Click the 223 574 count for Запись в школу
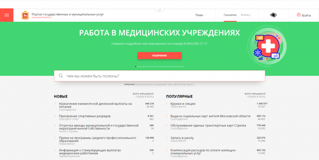 [x=261, y=138]
